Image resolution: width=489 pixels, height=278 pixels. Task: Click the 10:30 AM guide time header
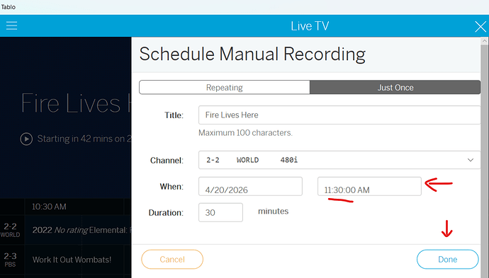pos(49,207)
